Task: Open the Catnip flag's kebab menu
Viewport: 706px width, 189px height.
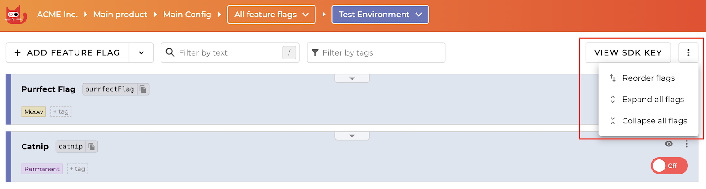Action: point(687,144)
